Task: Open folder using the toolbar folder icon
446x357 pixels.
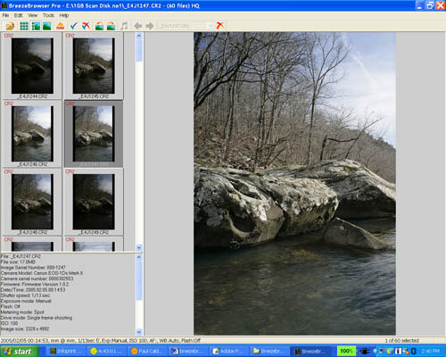Action: [x=11, y=26]
